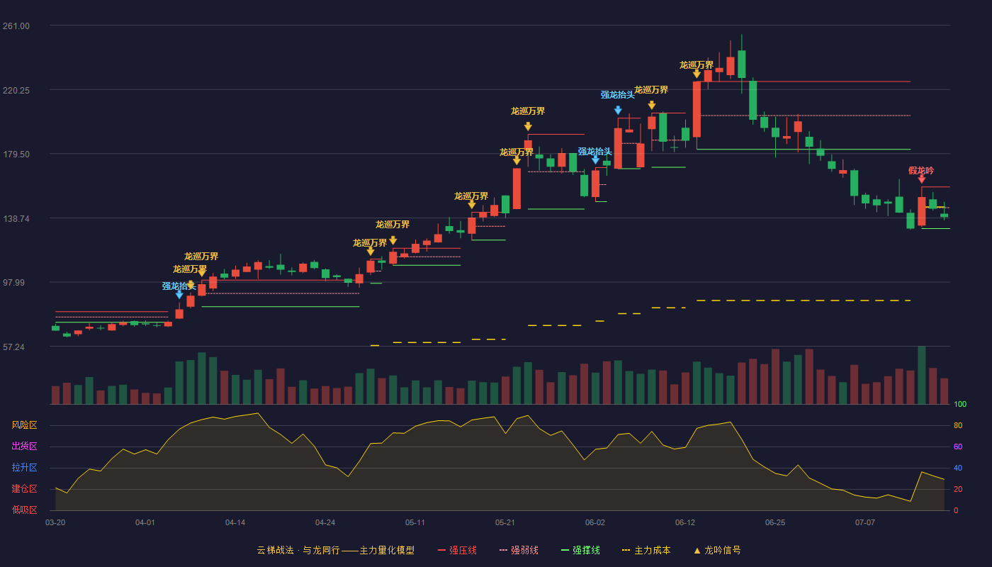Click the 261.00 price axis label
Screen dimensions: 992x567
(16, 26)
